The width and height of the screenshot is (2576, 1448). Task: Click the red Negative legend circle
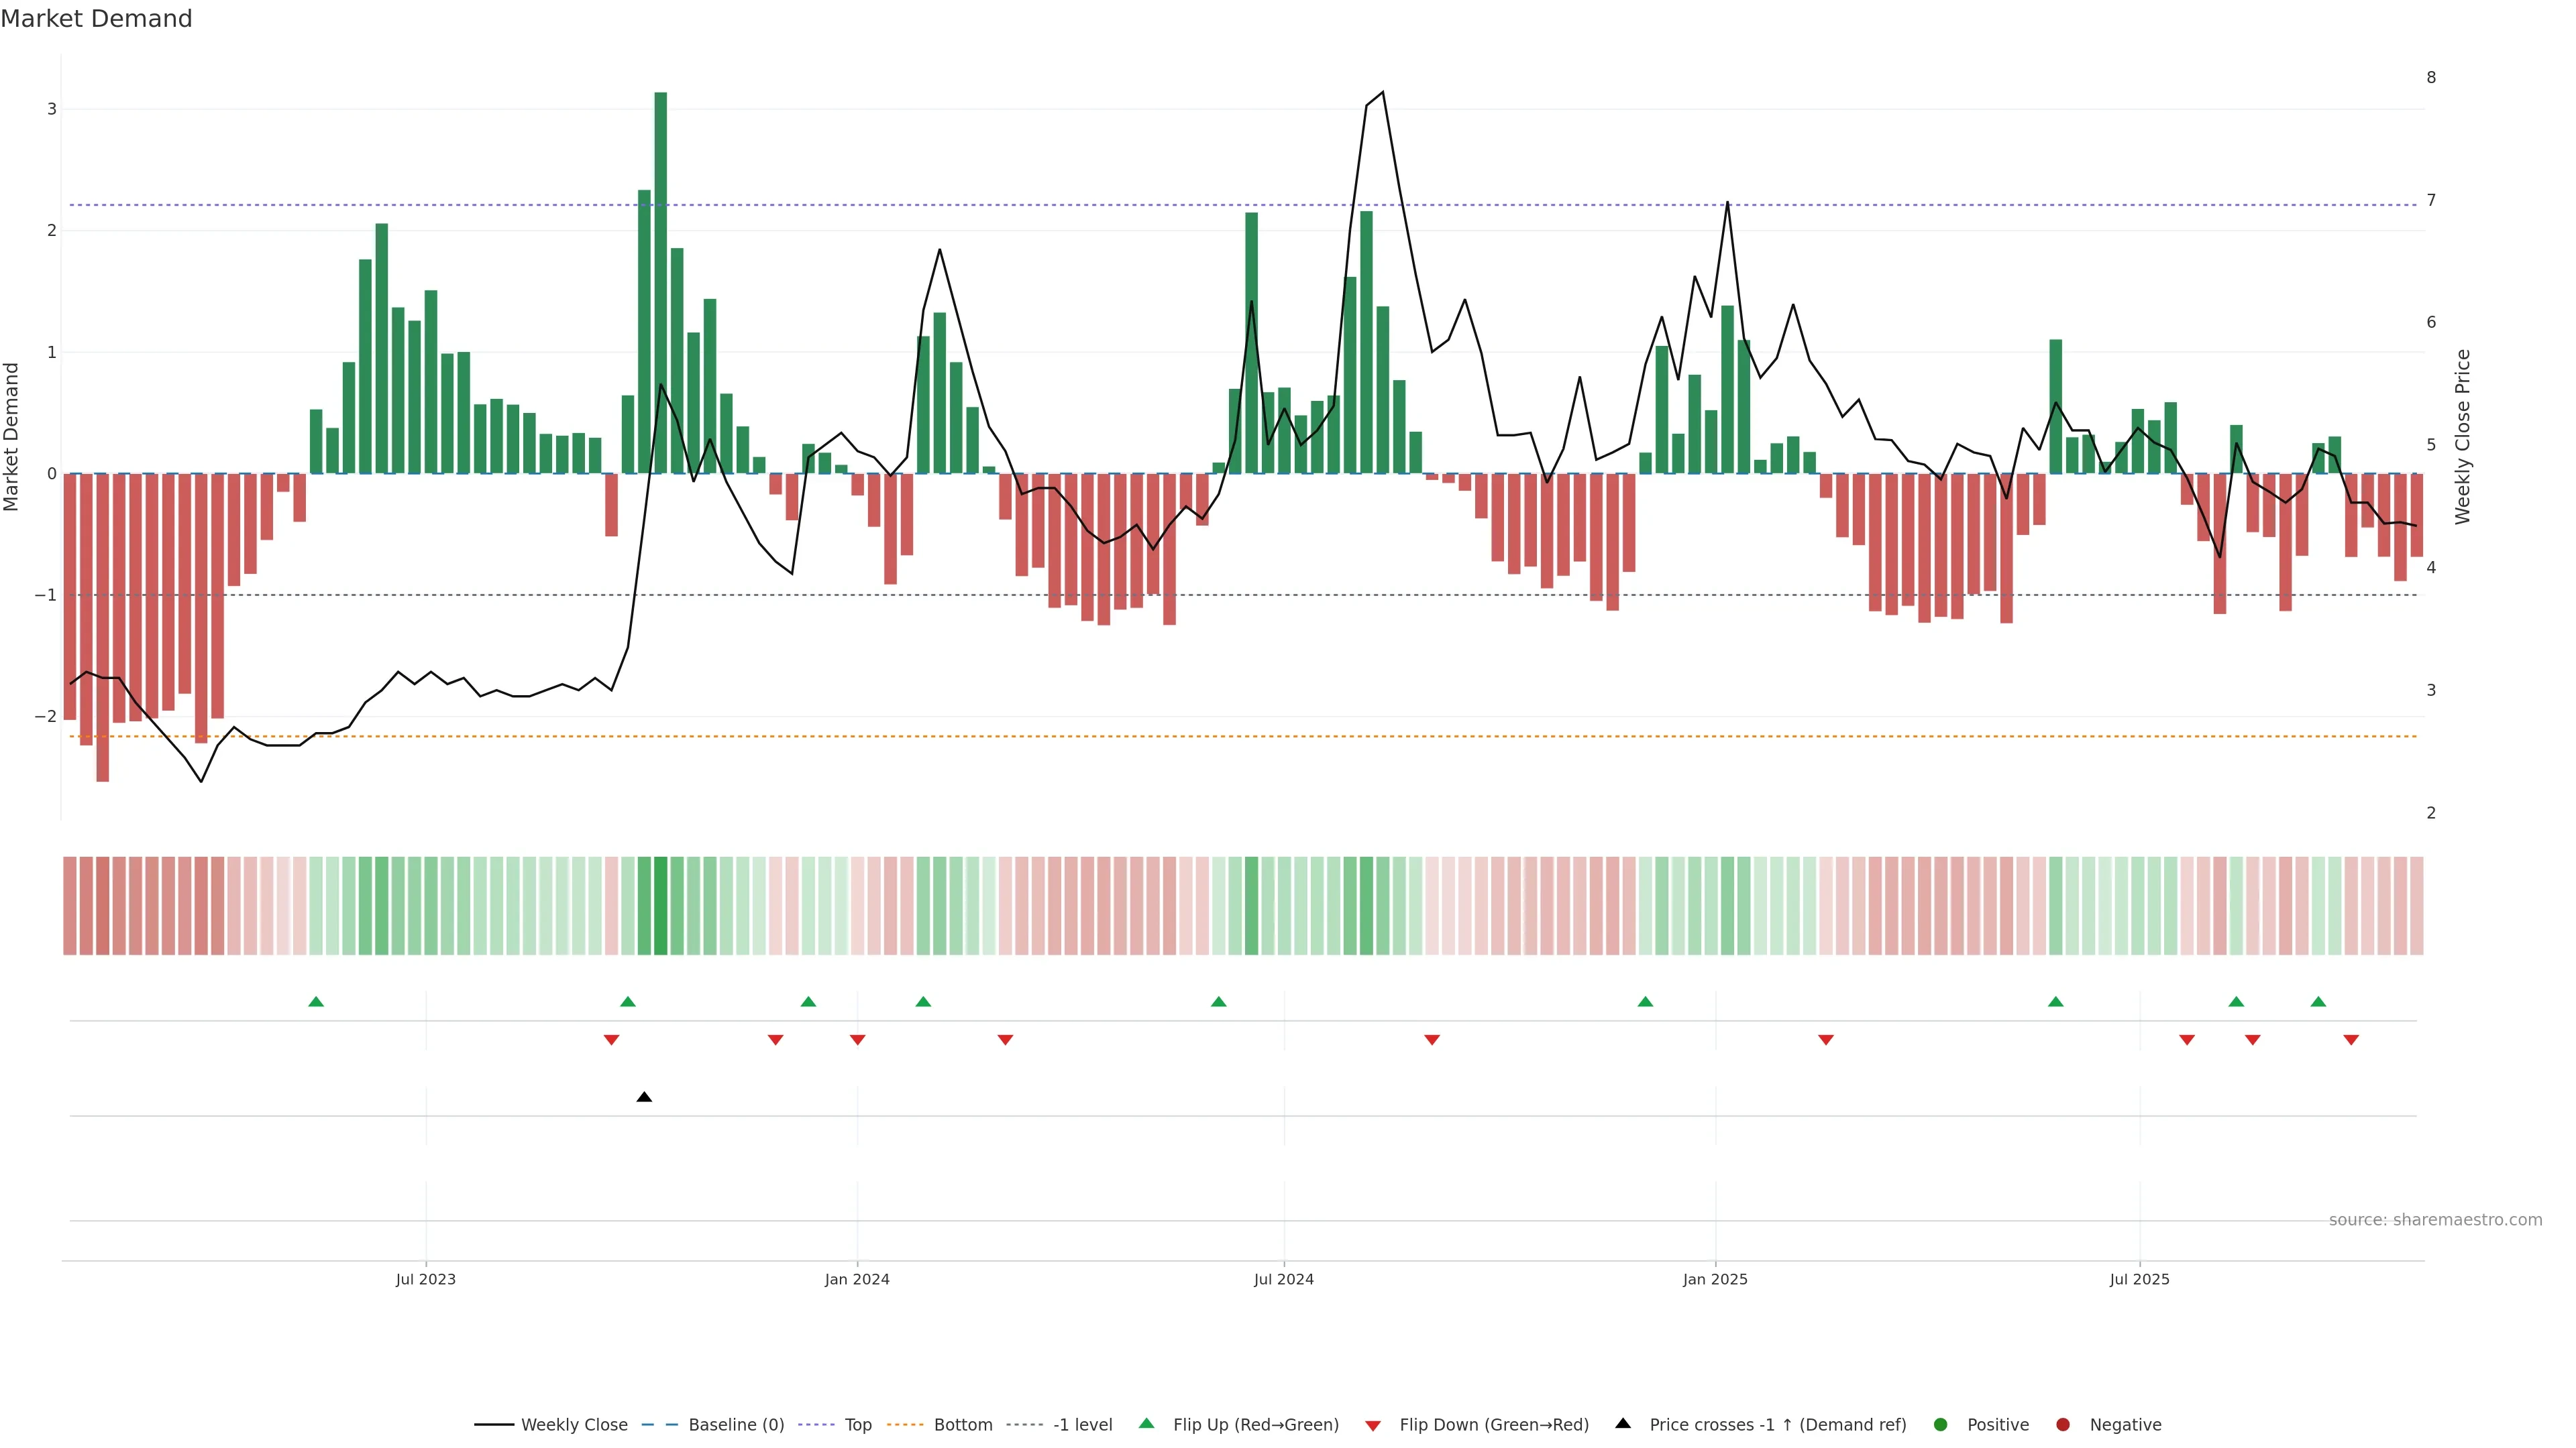coord(2063,1424)
